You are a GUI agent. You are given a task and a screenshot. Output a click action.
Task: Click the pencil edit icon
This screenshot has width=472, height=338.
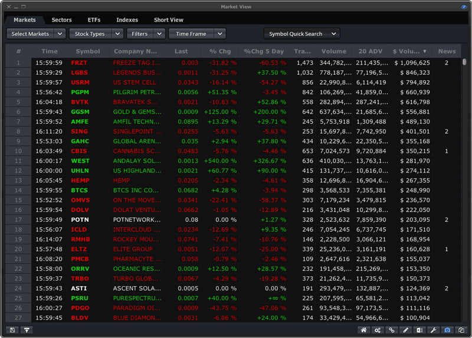pos(405,330)
